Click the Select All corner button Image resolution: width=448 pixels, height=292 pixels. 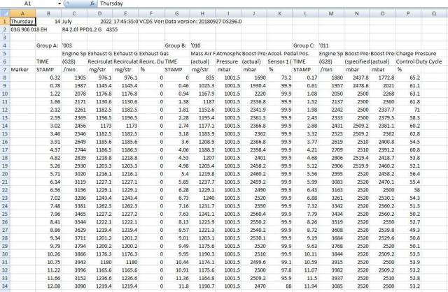click(x=5, y=13)
